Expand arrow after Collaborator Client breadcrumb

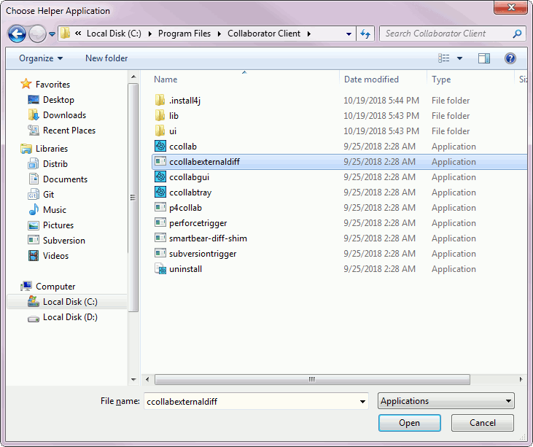[x=309, y=34]
